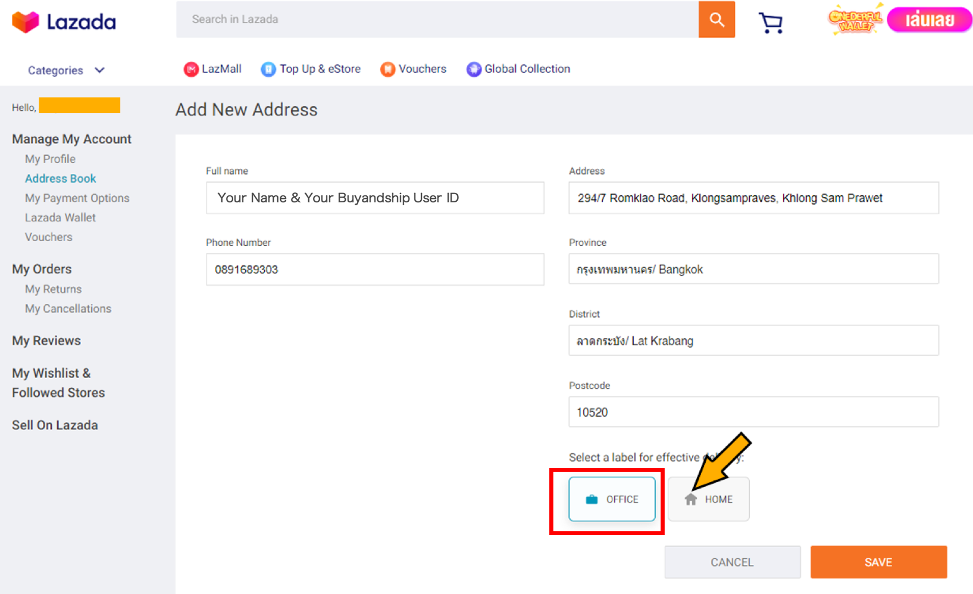Cancel adding the address

pyautogui.click(x=732, y=562)
